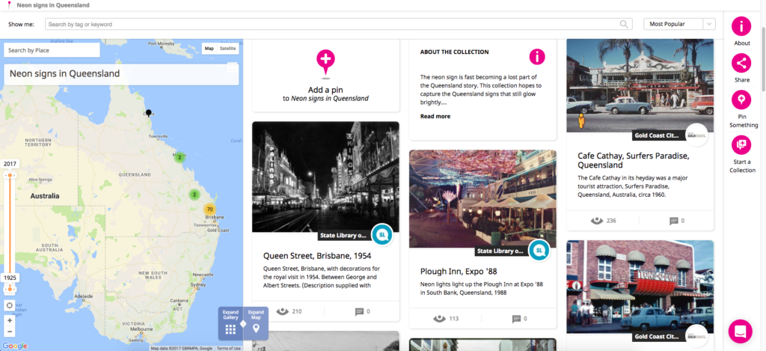This screenshot has width=766, height=351.
Task: Click the Pin Something icon
Action: click(x=741, y=100)
